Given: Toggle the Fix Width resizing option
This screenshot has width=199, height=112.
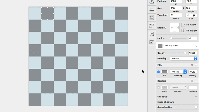Looking at the screenshot, I should pyautogui.click(x=183, y=25).
